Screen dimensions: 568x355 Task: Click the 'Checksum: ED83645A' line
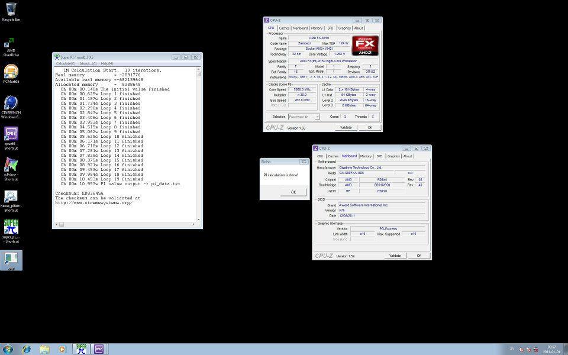point(79,193)
